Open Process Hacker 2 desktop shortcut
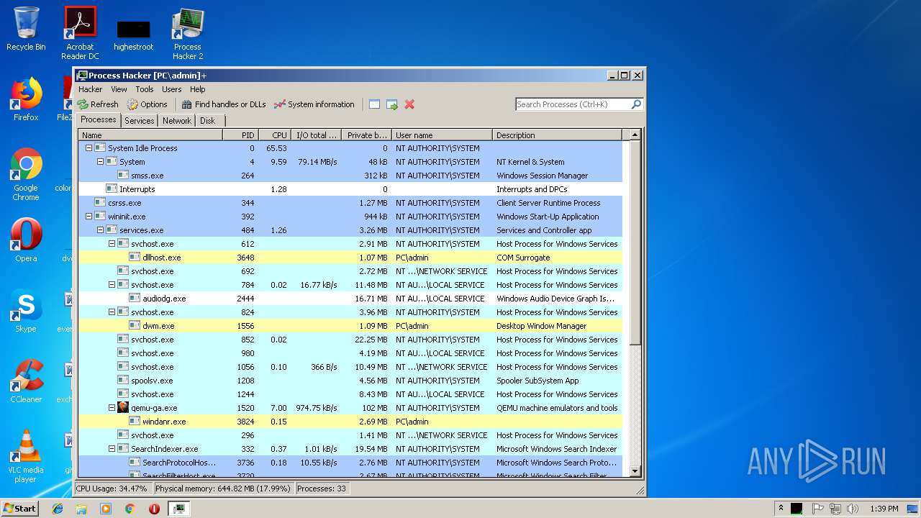921x518 pixels. click(188, 32)
